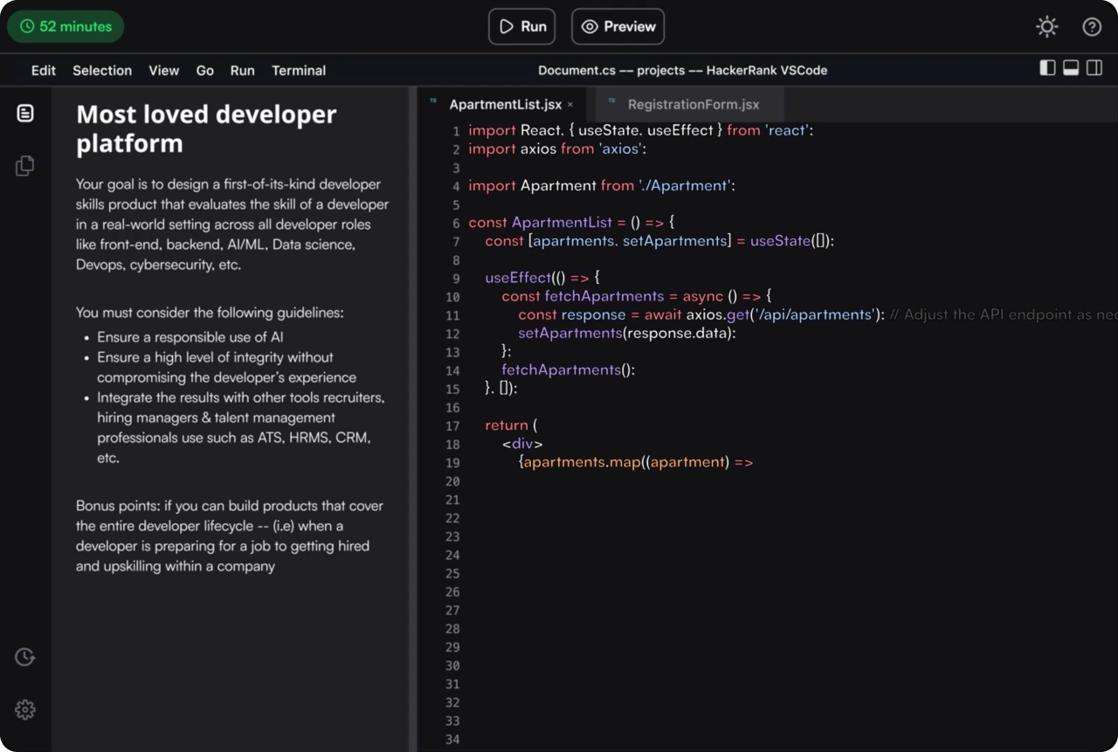Open the Terminal menu
This screenshot has width=1118, height=752.
pyautogui.click(x=299, y=70)
